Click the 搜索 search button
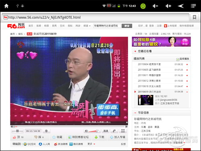The height and width of the screenshot is (151, 201). coord(127,26)
